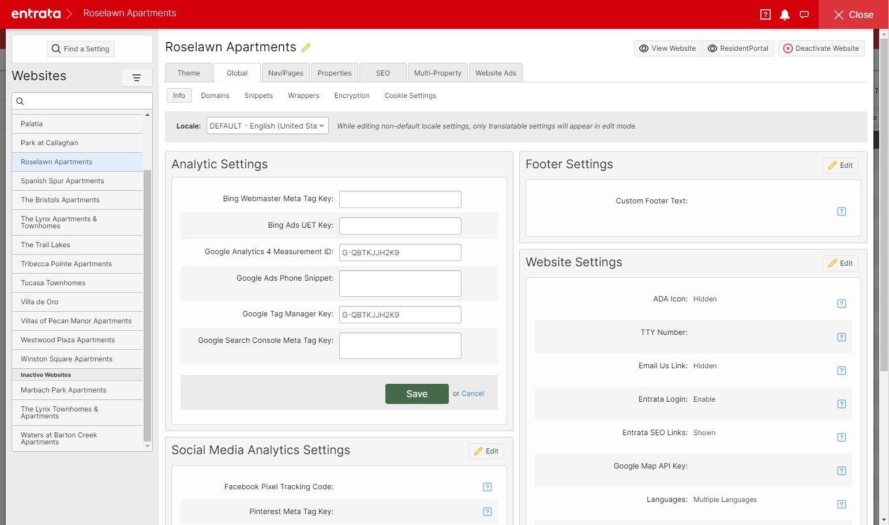
Task: Open help for Entrata Login setting
Action: (x=842, y=404)
